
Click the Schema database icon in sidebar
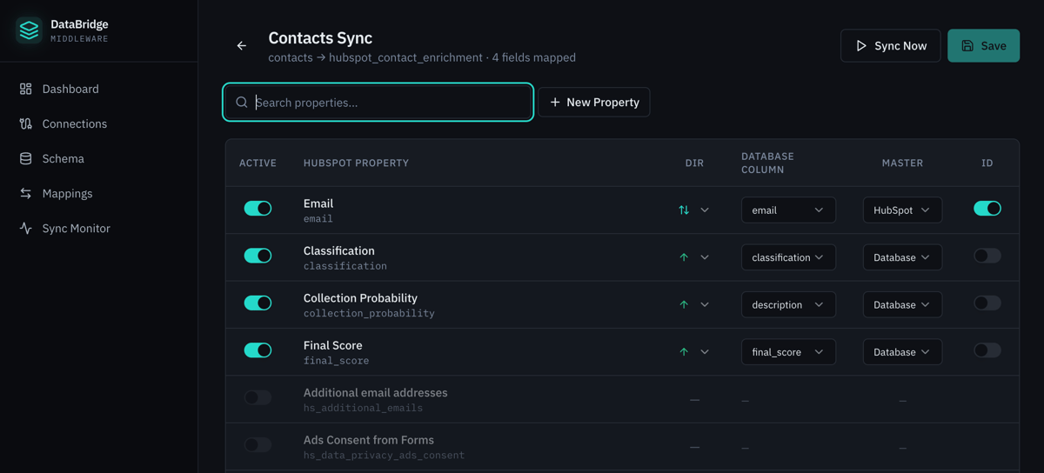[x=26, y=158]
